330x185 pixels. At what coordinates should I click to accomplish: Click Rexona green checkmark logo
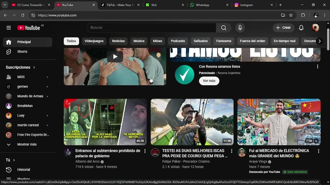click(x=185, y=75)
